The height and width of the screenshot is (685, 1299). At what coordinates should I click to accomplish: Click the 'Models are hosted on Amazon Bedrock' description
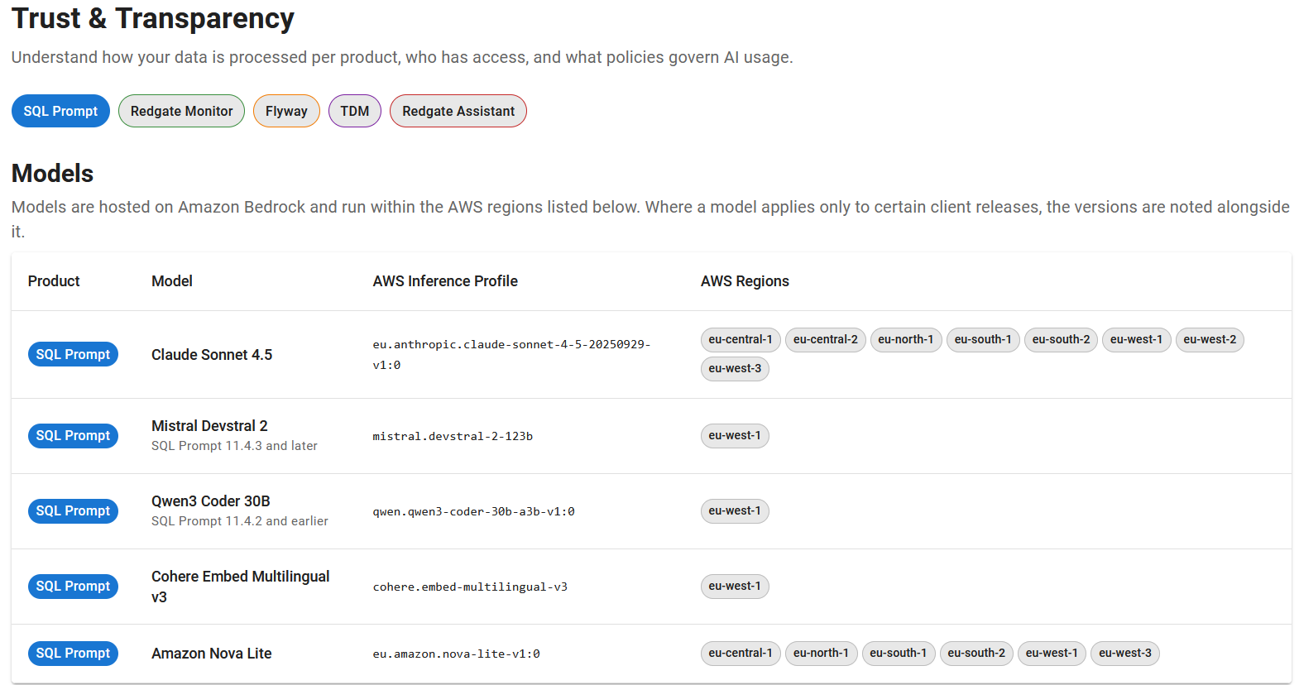point(650,219)
